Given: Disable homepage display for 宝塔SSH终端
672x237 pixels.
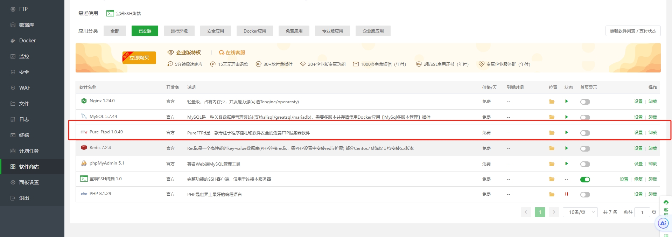Looking at the screenshot, I should (585, 180).
